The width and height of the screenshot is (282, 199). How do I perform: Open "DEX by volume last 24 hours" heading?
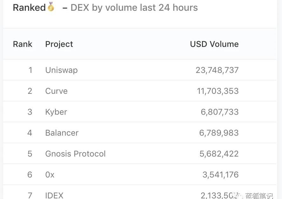coord(134,8)
